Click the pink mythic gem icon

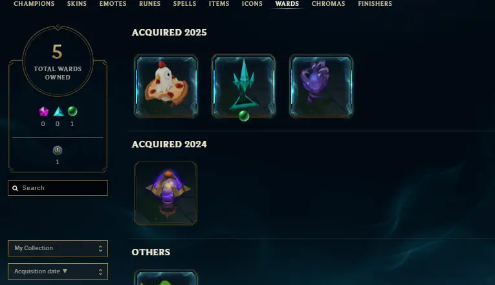[x=43, y=111]
